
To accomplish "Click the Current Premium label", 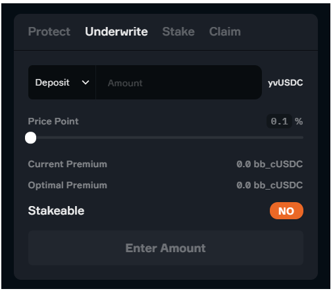I will 68,164.
